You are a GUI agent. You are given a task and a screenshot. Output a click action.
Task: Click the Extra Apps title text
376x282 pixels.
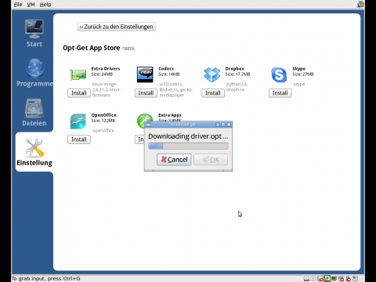pos(170,115)
